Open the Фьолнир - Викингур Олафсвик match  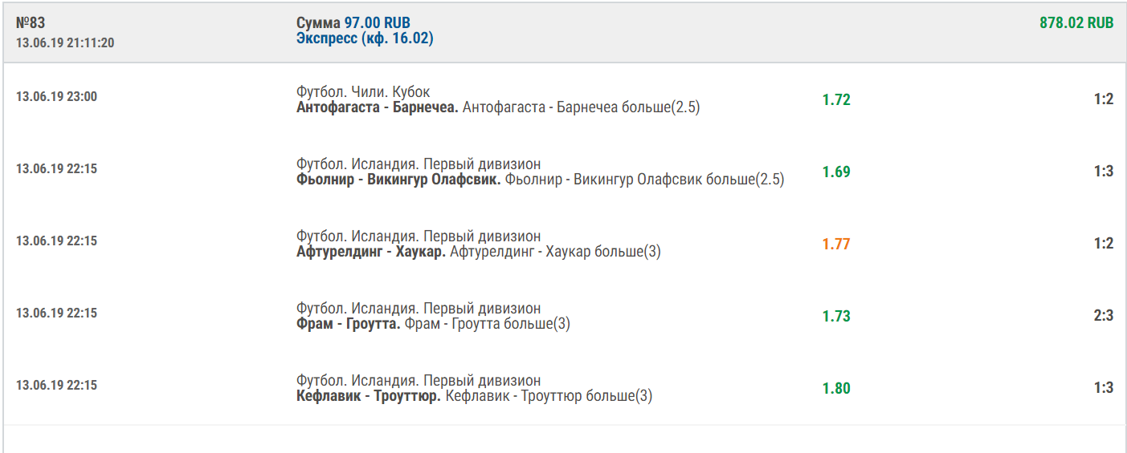tap(398, 180)
